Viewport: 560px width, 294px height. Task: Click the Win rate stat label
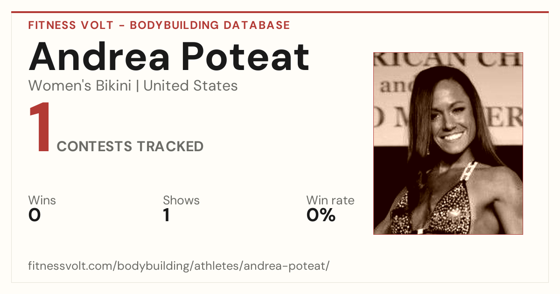click(330, 201)
